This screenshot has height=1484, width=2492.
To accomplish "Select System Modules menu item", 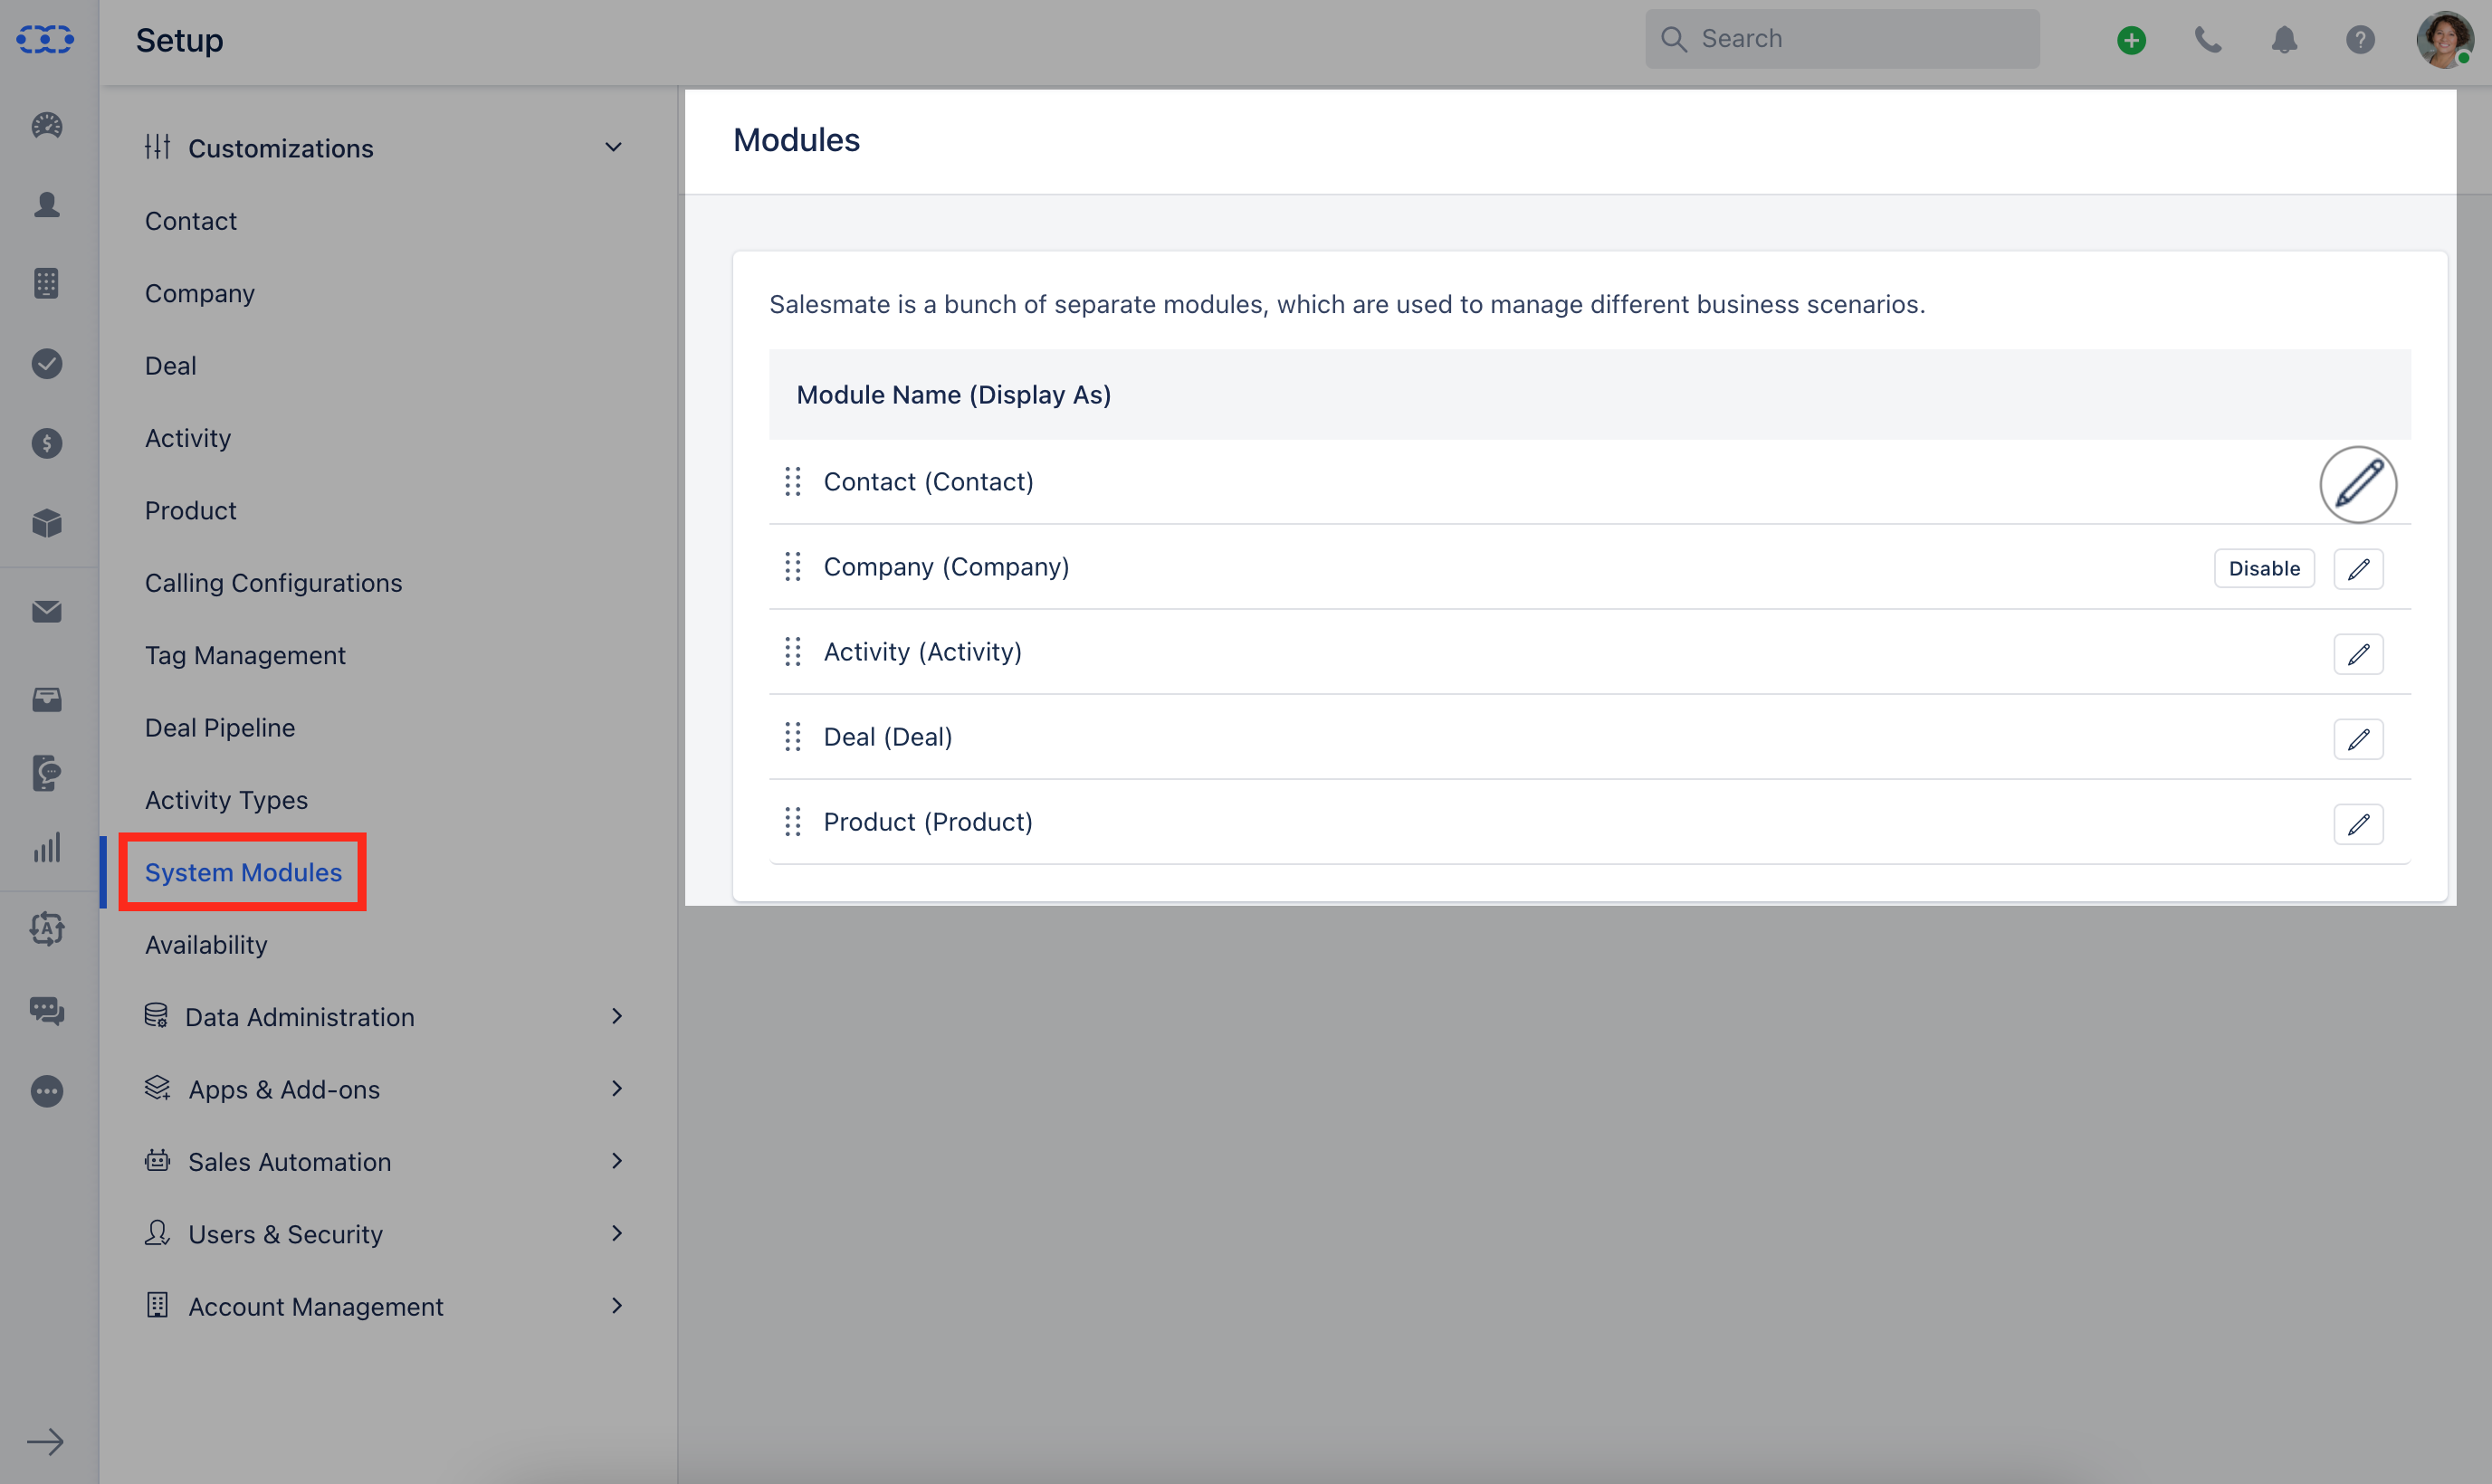I will pyautogui.click(x=243, y=872).
